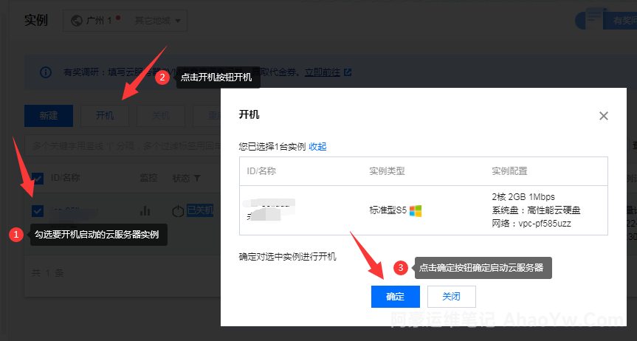Open the monitoring bar chart icon for instance
Viewport: 637px width, 341px height.
tap(145, 211)
